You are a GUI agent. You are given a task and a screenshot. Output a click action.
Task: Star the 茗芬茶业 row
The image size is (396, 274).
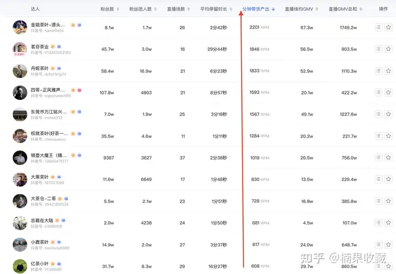pyautogui.click(x=388, y=49)
